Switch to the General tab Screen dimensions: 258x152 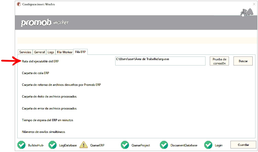[39, 52]
